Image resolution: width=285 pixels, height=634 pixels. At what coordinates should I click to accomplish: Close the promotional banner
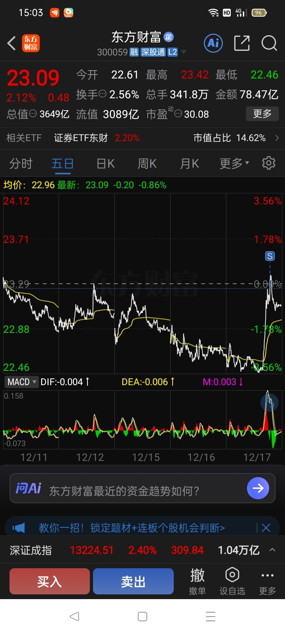click(x=266, y=528)
